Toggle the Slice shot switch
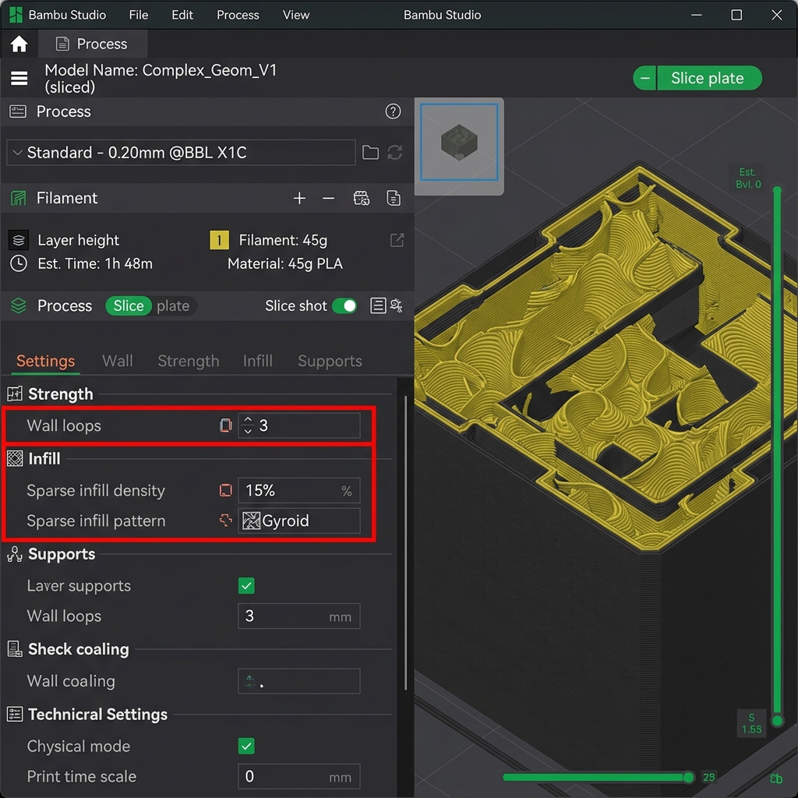798x798 pixels. (x=344, y=305)
